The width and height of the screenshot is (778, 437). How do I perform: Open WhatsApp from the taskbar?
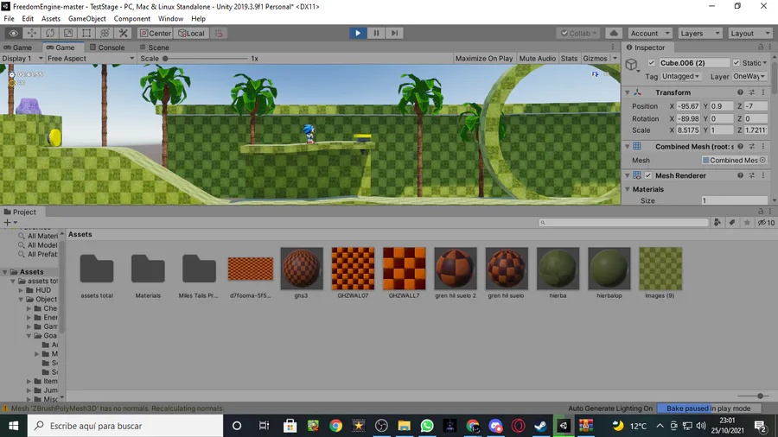click(x=427, y=426)
